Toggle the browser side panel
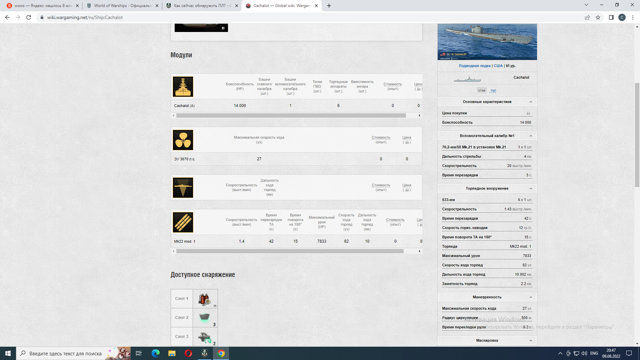This screenshot has height=360, width=640. coord(611,17)
